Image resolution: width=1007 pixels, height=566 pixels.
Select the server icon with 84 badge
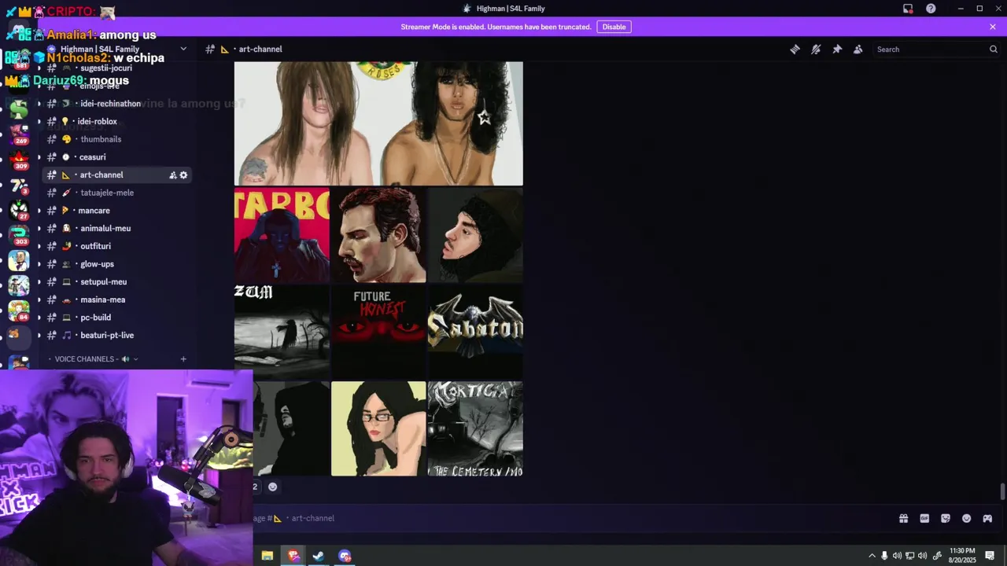(x=19, y=311)
